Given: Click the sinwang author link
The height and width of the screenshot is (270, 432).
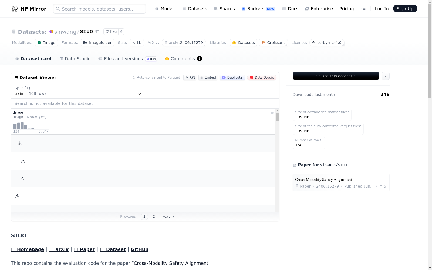Looking at the screenshot, I should coord(65,32).
